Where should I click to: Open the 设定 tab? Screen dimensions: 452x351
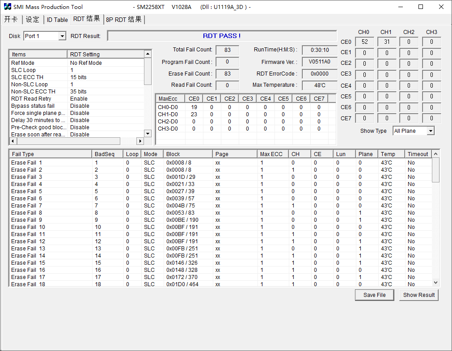click(x=33, y=20)
